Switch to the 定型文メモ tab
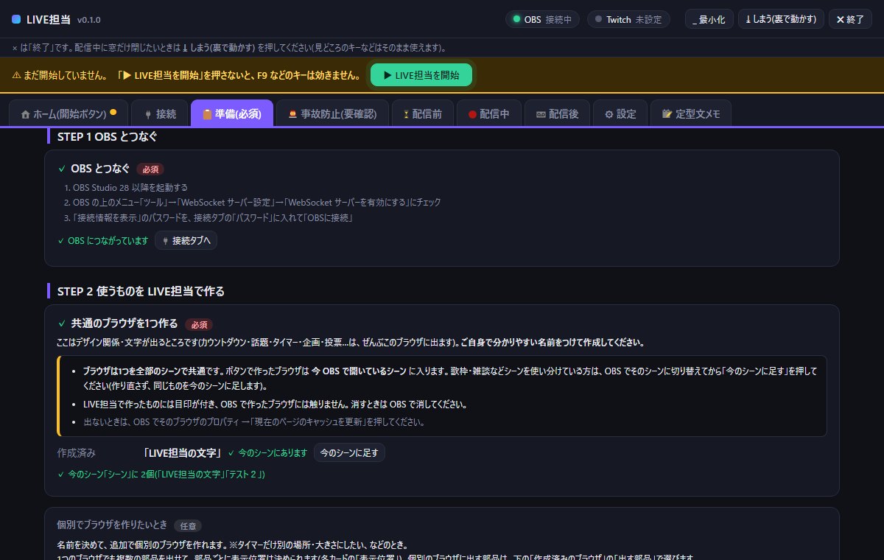The height and width of the screenshot is (560, 884). [691, 113]
